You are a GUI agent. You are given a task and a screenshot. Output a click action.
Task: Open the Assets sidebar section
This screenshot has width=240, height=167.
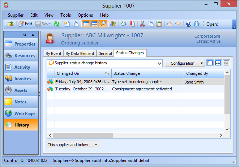point(21,90)
